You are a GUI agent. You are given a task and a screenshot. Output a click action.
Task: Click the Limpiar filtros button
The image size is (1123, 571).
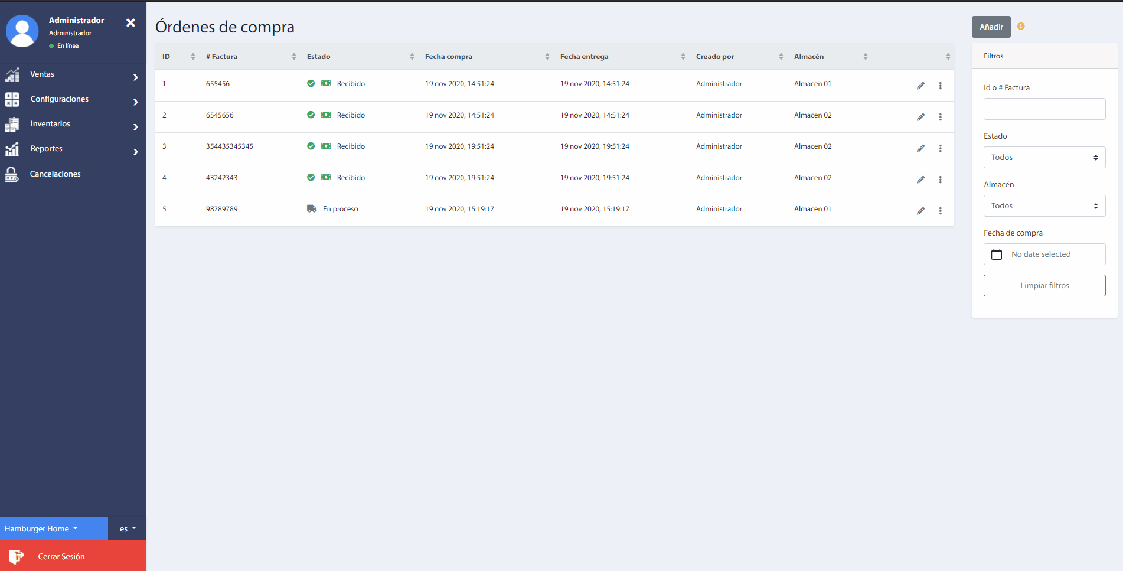pos(1044,286)
